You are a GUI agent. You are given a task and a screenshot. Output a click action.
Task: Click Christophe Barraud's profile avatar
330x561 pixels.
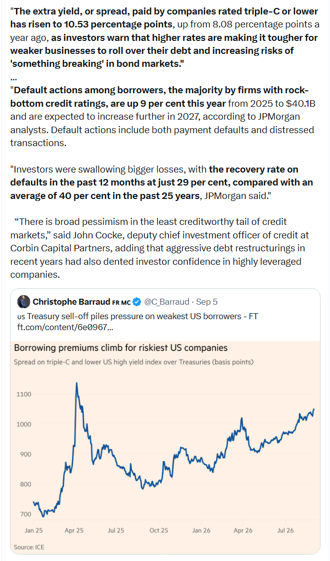(x=23, y=302)
